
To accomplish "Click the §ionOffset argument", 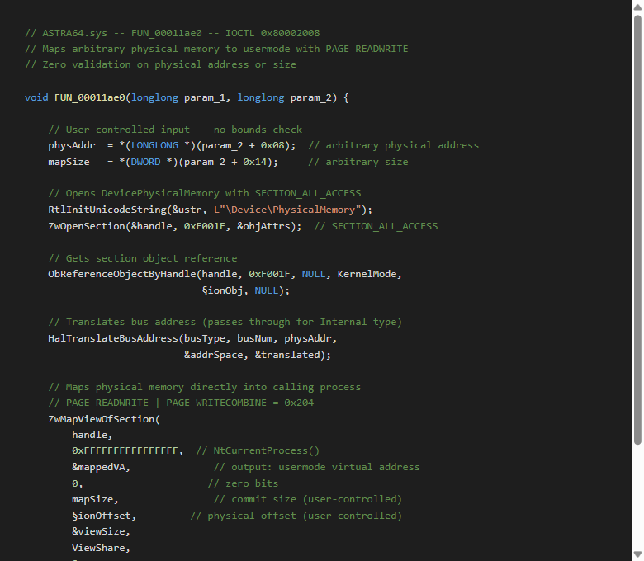I will pos(101,516).
